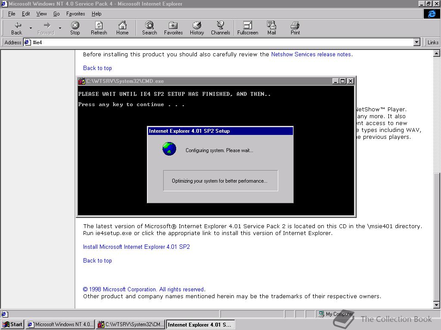Click the Internet Explorer 4.01 SP2 Setup title bar
441x330 pixels.
220,131
